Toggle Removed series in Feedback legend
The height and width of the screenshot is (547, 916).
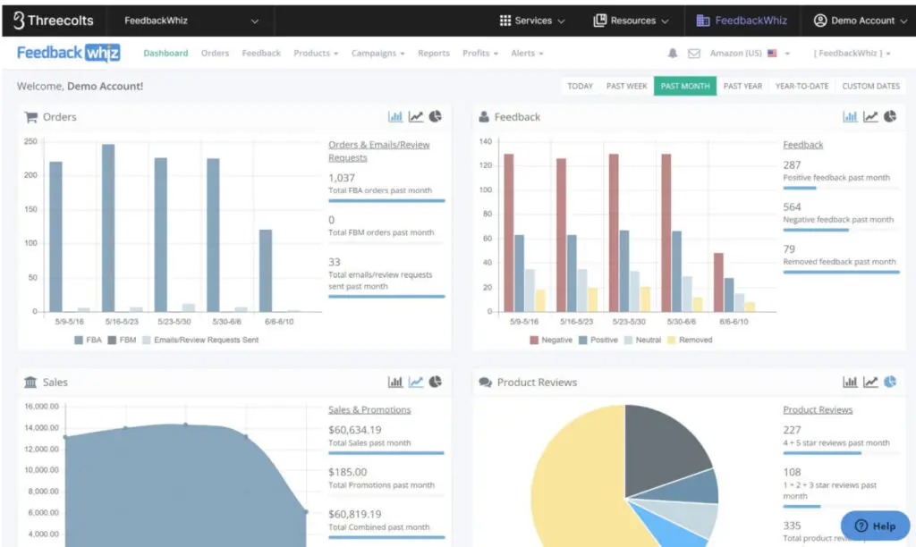click(688, 340)
